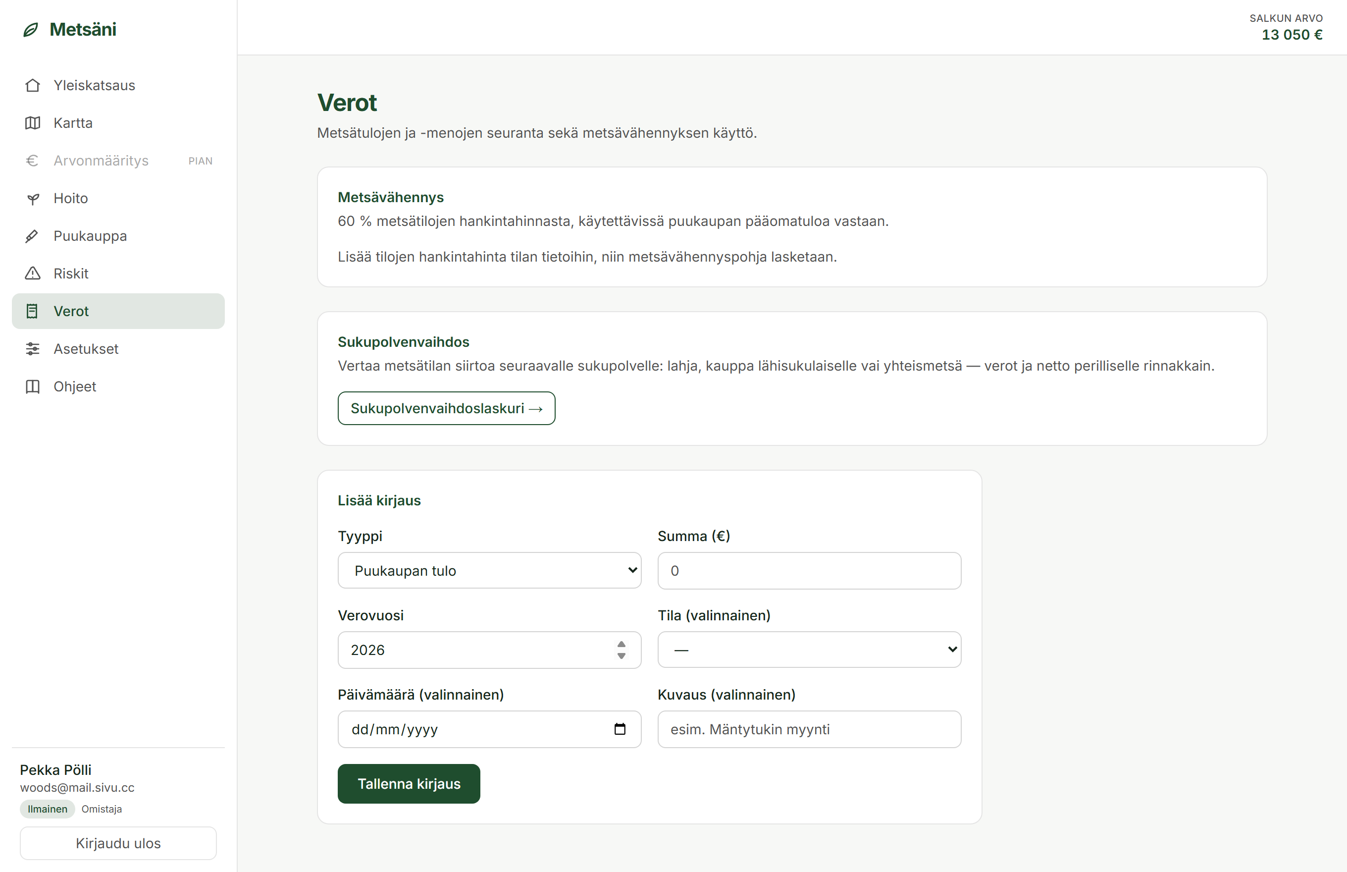The width and height of the screenshot is (1347, 872).
Task: Open the Tila (valinnainen) dropdown
Action: pos(809,650)
